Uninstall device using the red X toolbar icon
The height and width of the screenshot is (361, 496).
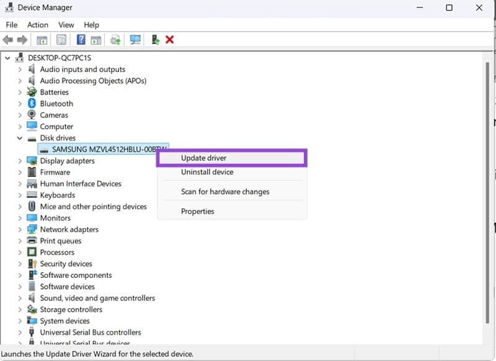169,39
